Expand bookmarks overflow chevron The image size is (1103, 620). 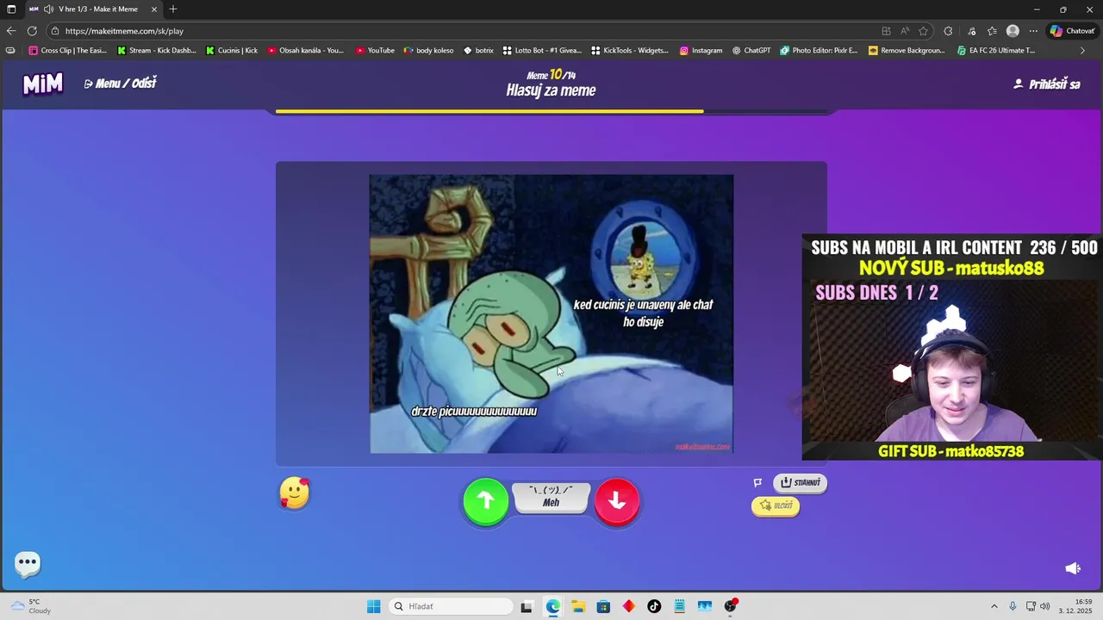[x=1082, y=51]
